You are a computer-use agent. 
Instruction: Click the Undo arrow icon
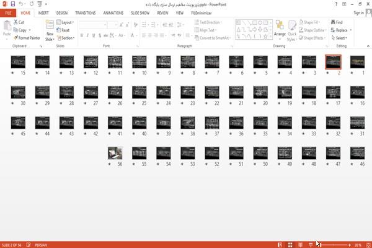pyautogui.click(x=20, y=4)
